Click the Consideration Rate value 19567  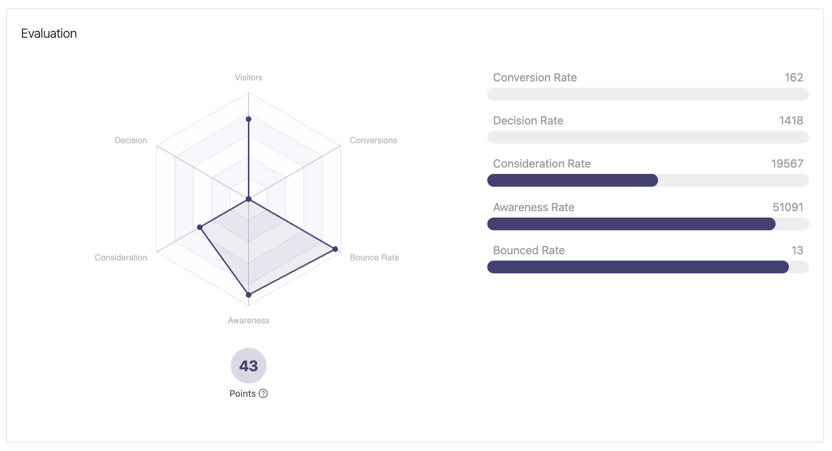coord(787,164)
